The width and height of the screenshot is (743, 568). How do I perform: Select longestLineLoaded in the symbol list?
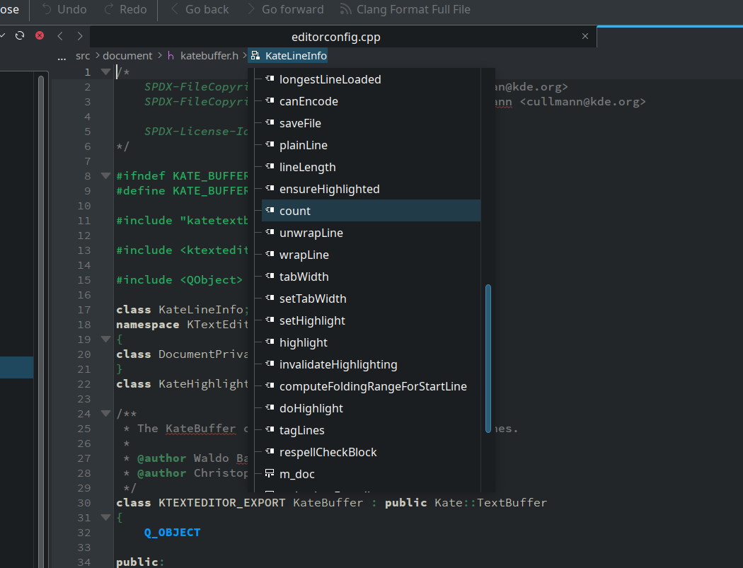[x=371, y=79]
